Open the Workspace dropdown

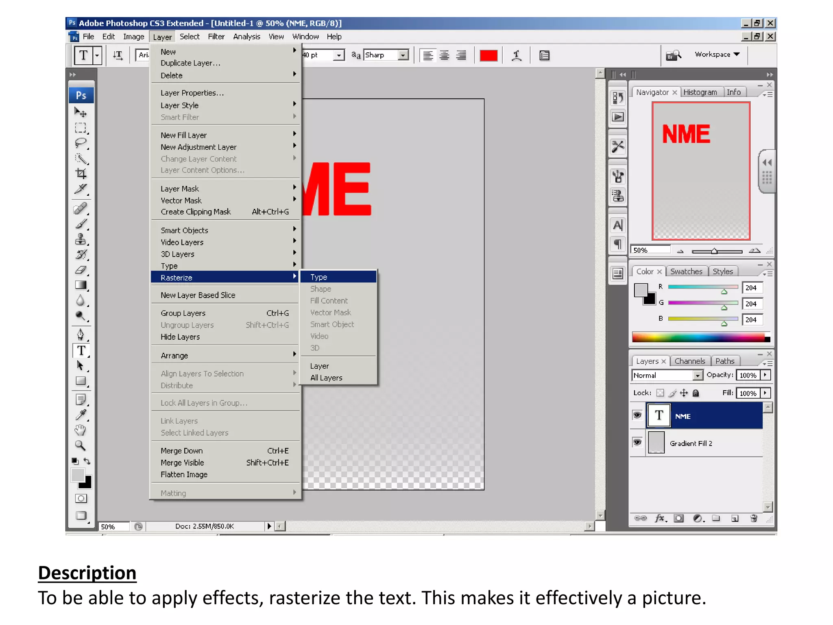coord(717,54)
